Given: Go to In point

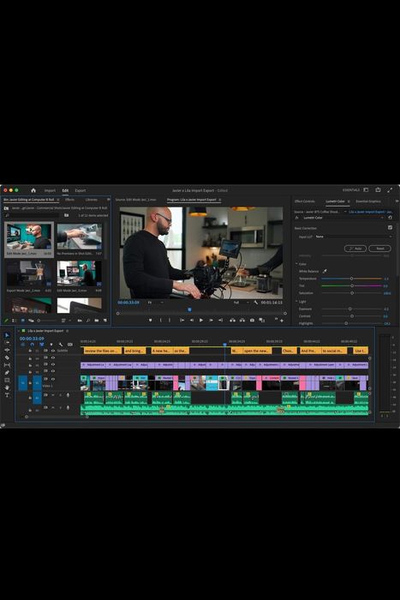Looking at the screenshot, I should click(182, 321).
